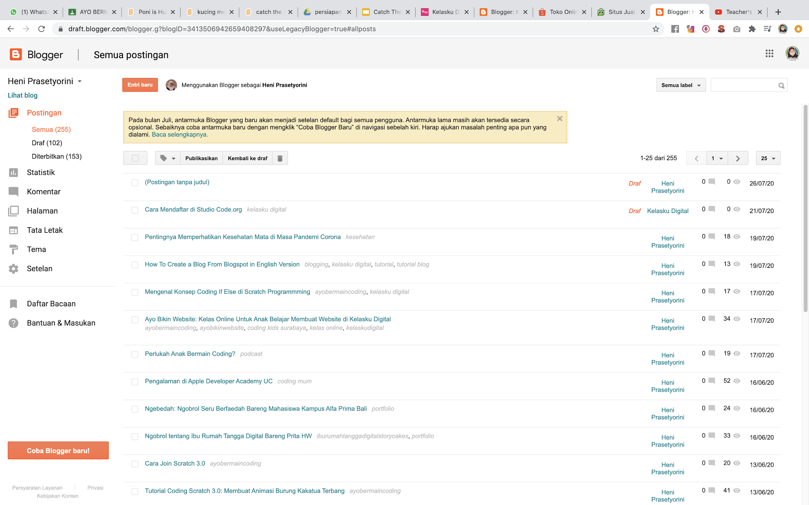This screenshot has width=809, height=505.
Task: Open Baca selengkapnya link in notice
Action: pos(180,135)
